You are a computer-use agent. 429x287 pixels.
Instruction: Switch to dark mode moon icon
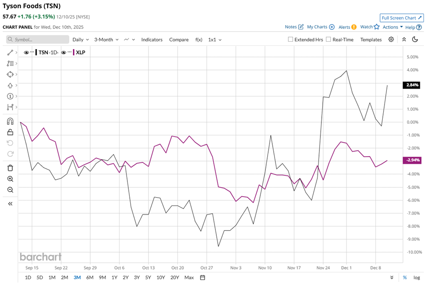(x=415, y=39)
